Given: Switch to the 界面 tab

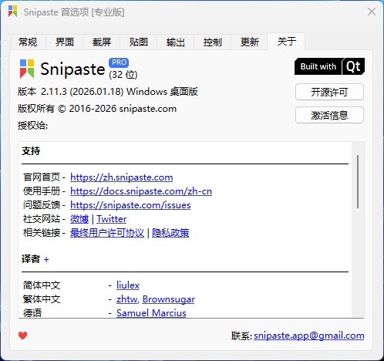Looking at the screenshot, I should coord(65,42).
